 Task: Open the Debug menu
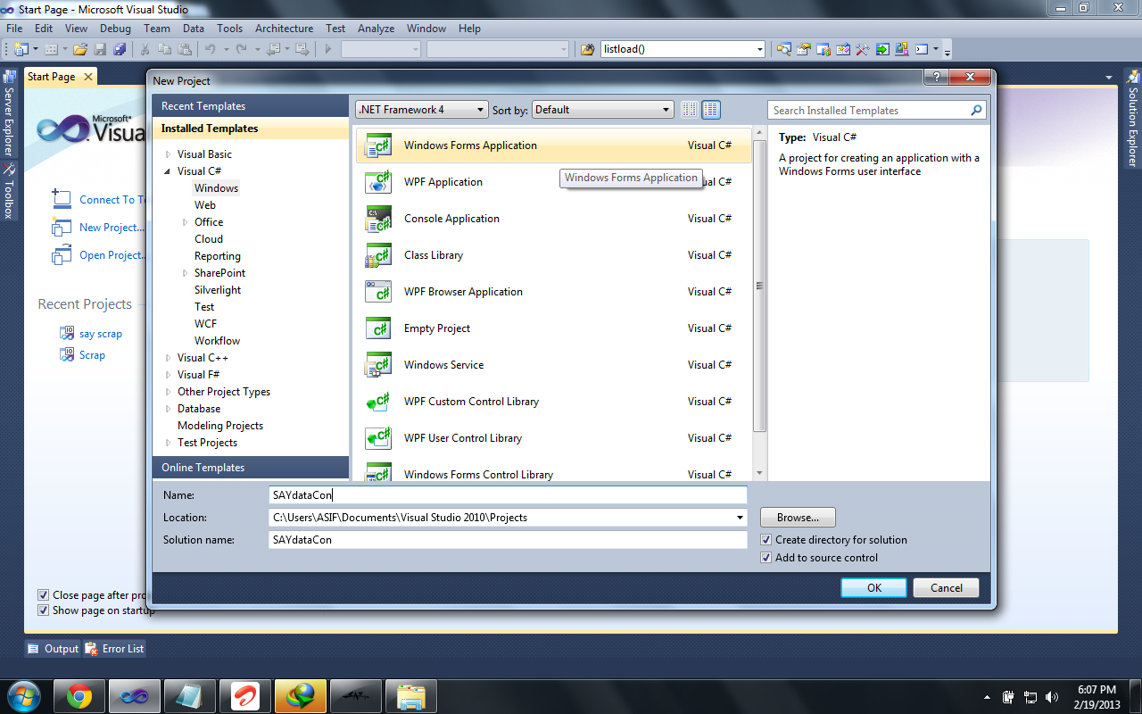click(115, 29)
